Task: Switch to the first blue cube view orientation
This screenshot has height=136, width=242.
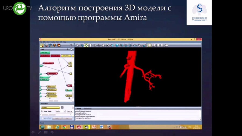Action: pyautogui.click(x=117, y=45)
